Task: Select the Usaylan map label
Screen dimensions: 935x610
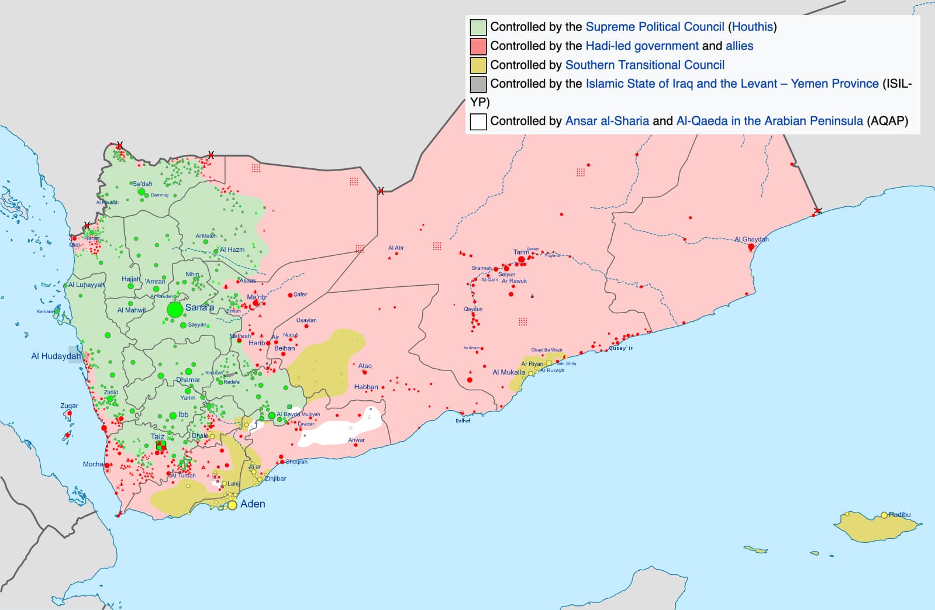Action: 306,320
